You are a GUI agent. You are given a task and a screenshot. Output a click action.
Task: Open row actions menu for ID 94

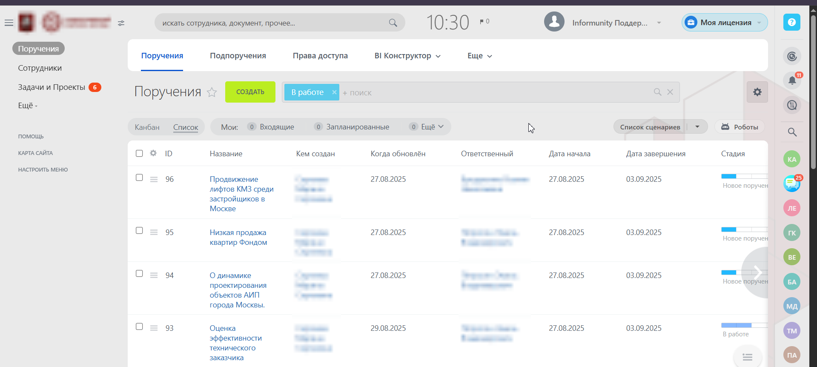[x=154, y=275]
